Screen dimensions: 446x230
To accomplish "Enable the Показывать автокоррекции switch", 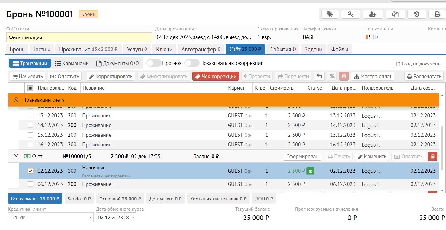I will 192,63.
